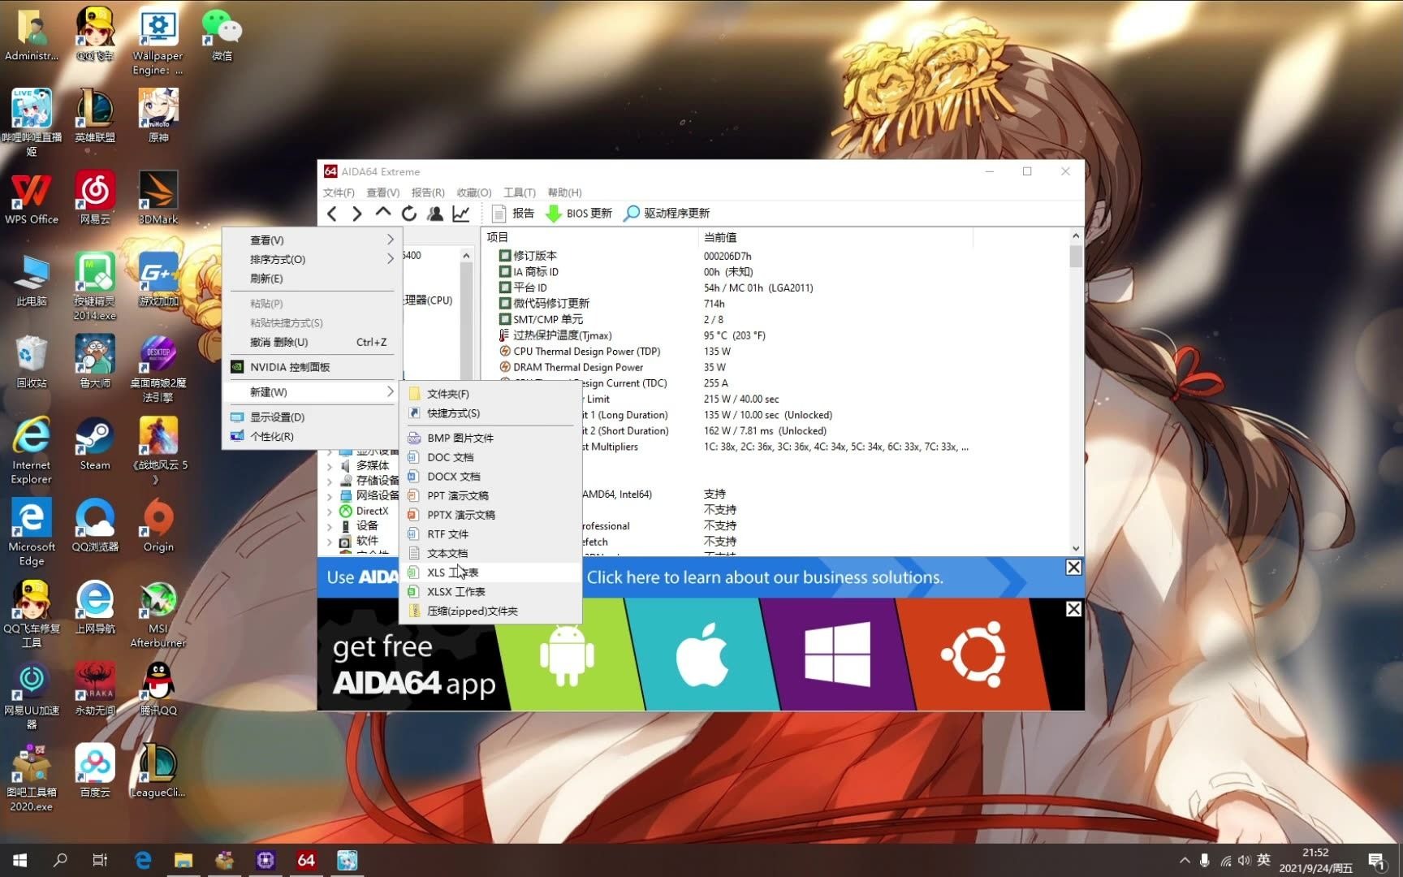Screen dimensions: 1403x877
Task: Create XLS 工作表 from submenu
Action: (491, 572)
